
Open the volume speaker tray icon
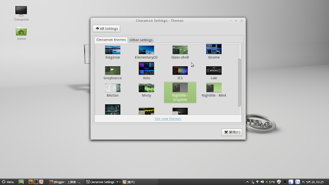(262, 182)
